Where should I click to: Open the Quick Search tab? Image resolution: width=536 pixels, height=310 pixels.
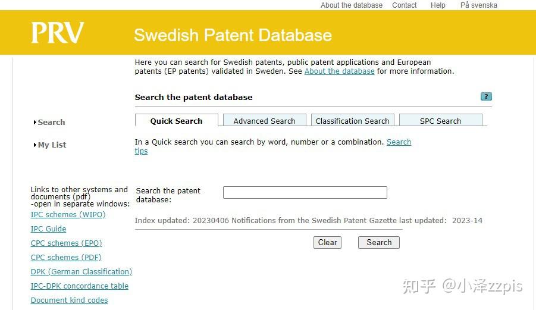tap(176, 121)
